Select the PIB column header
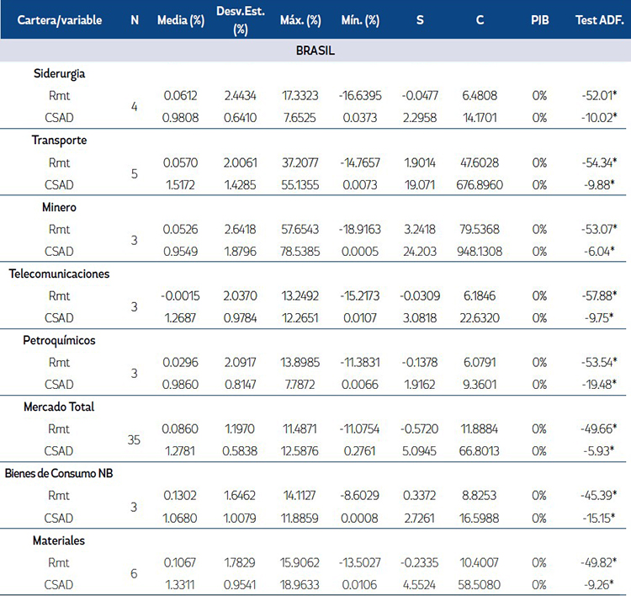The image size is (631, 596). point(539,19)
